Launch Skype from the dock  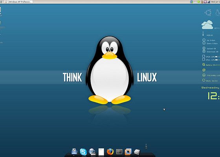[83, 152]
